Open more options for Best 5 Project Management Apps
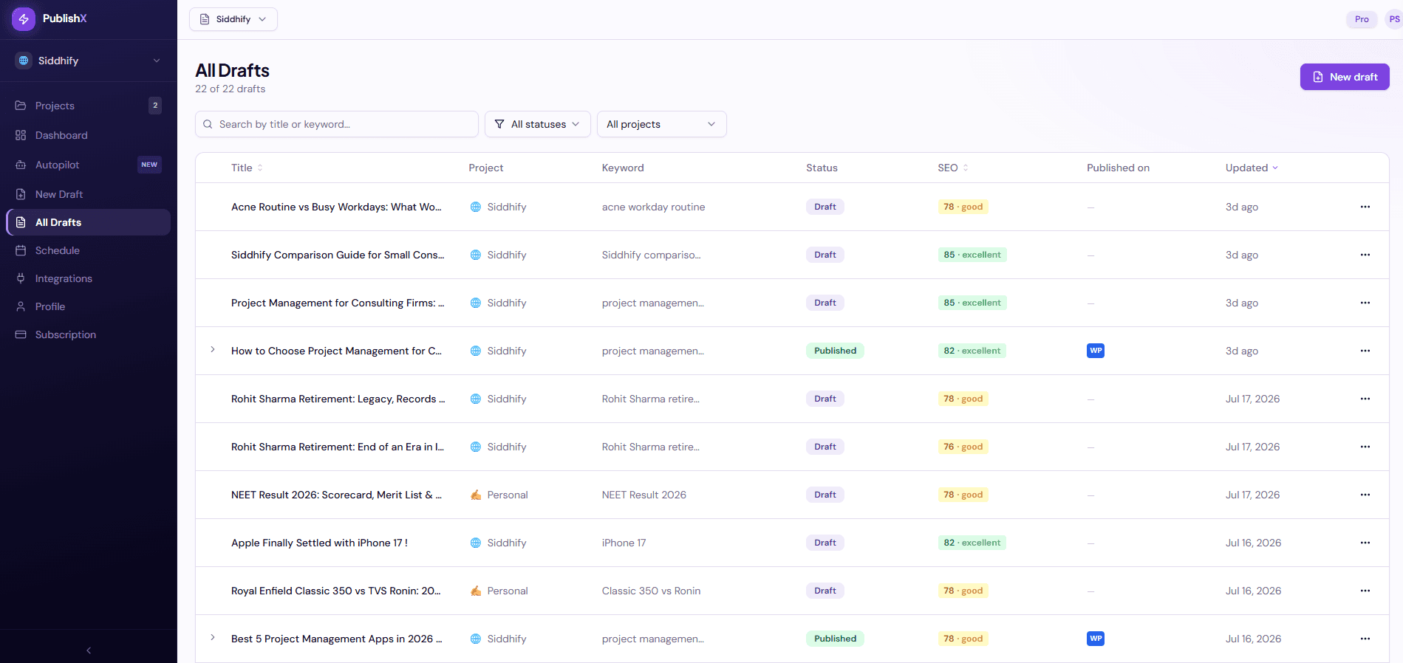Viewport: 1403px width, 663px height. [1365, 639]
